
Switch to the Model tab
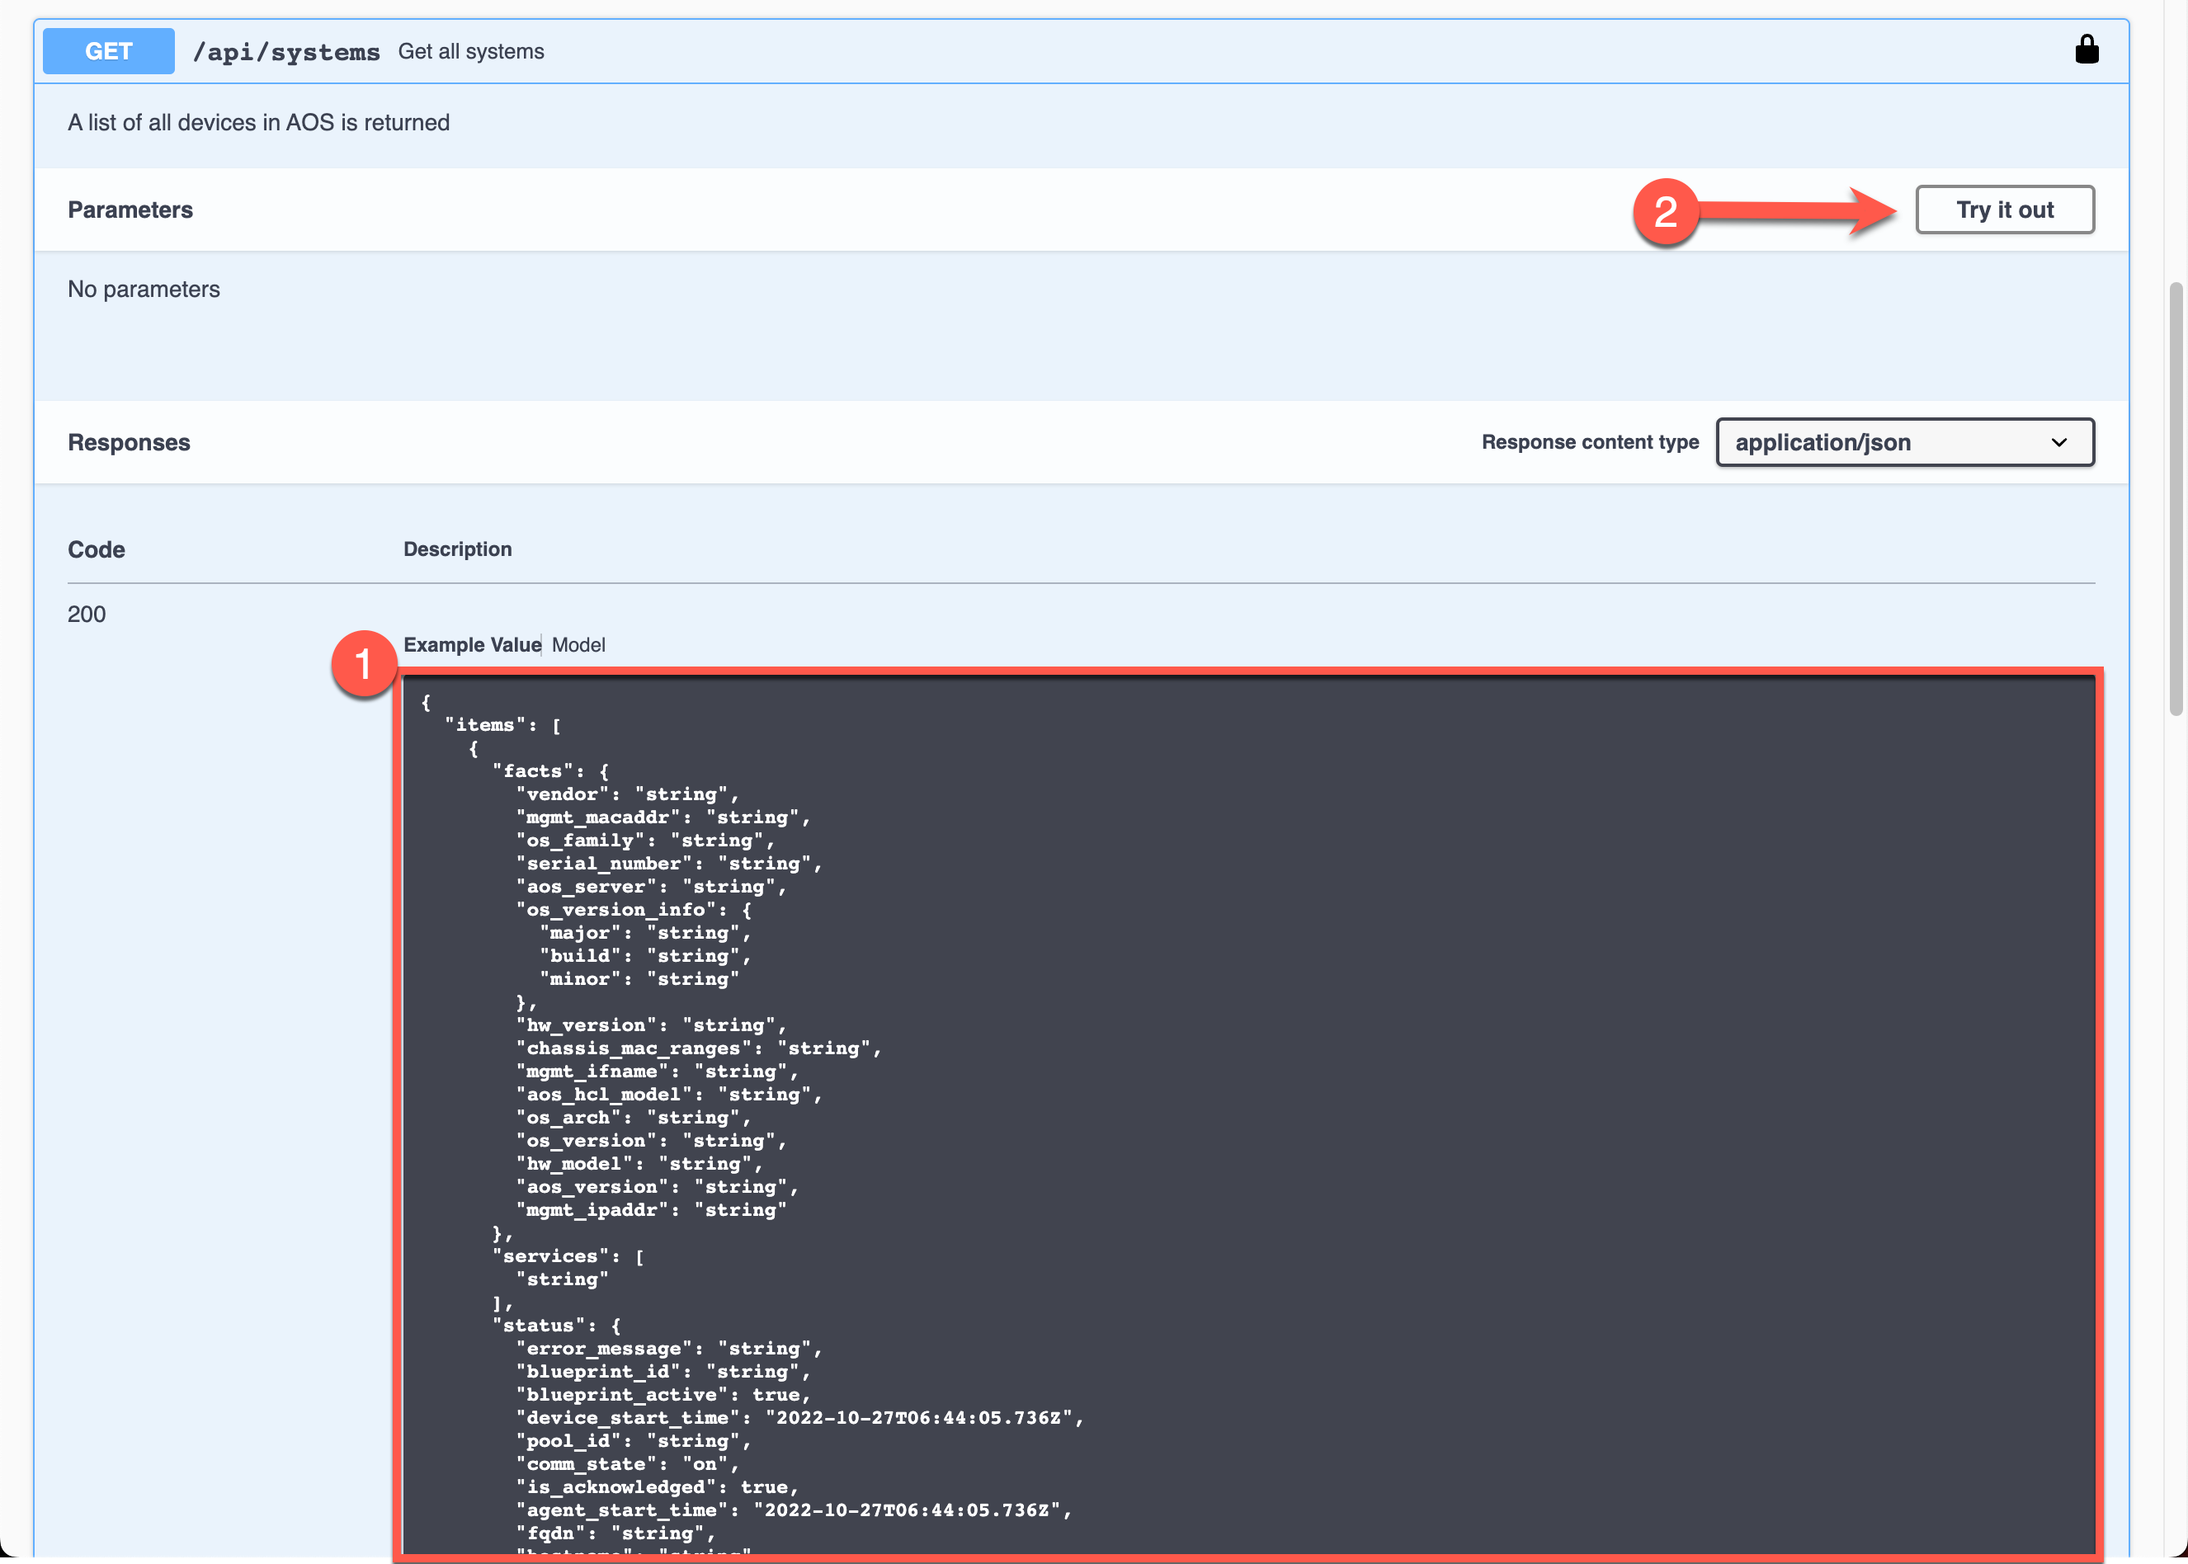[578, 644]
